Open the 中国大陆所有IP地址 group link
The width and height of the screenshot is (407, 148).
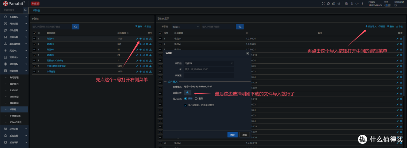(x=56, y=66)
